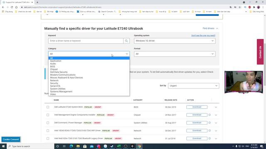Go back with browser back arrow

(3, 7)
